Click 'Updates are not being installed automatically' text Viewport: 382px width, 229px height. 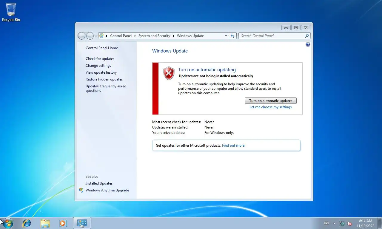[216, 76]
